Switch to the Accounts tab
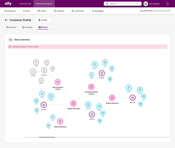175x148 pixels. [27, 27]
